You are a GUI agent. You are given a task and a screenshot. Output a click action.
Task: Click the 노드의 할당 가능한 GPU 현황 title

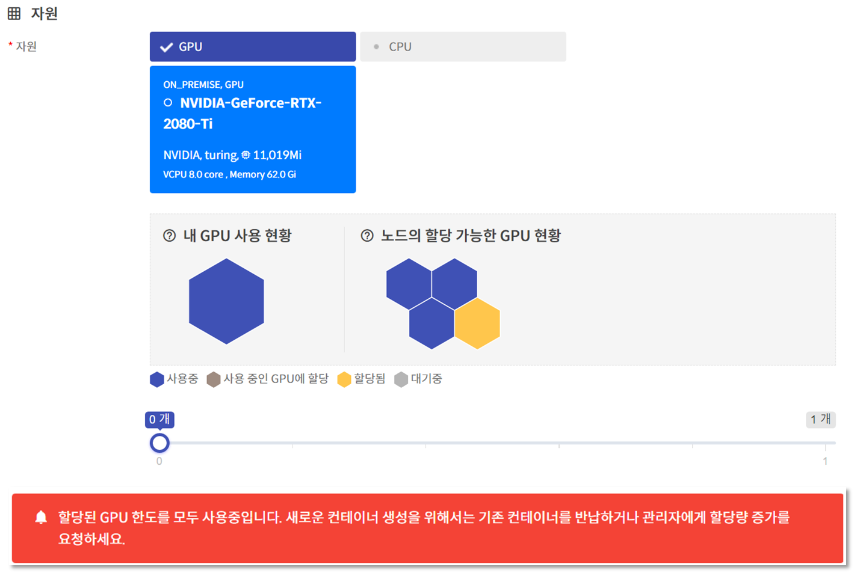pyautogui.click(x=471, y=236)
